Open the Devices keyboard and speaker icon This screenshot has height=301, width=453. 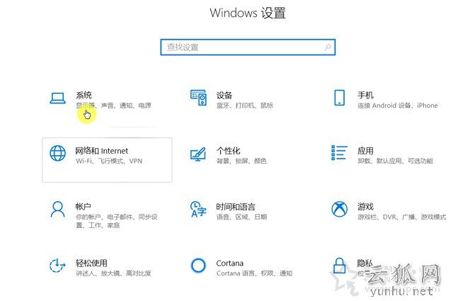(198, 98)
